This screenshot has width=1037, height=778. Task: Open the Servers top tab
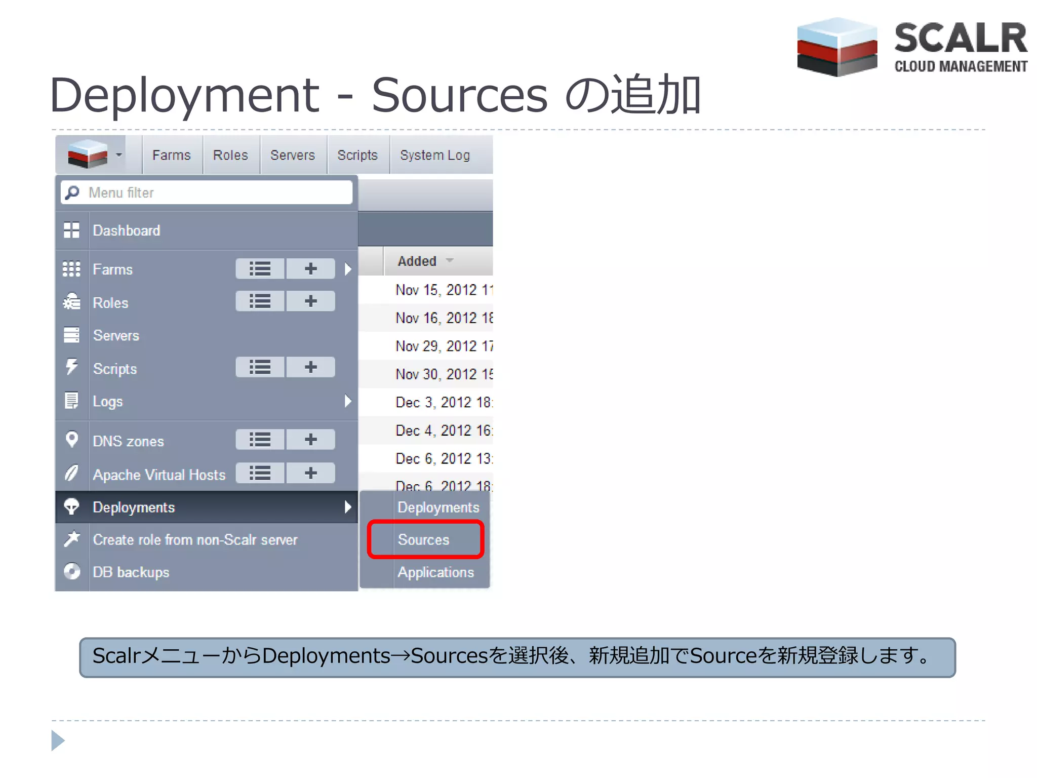[293, 155]
